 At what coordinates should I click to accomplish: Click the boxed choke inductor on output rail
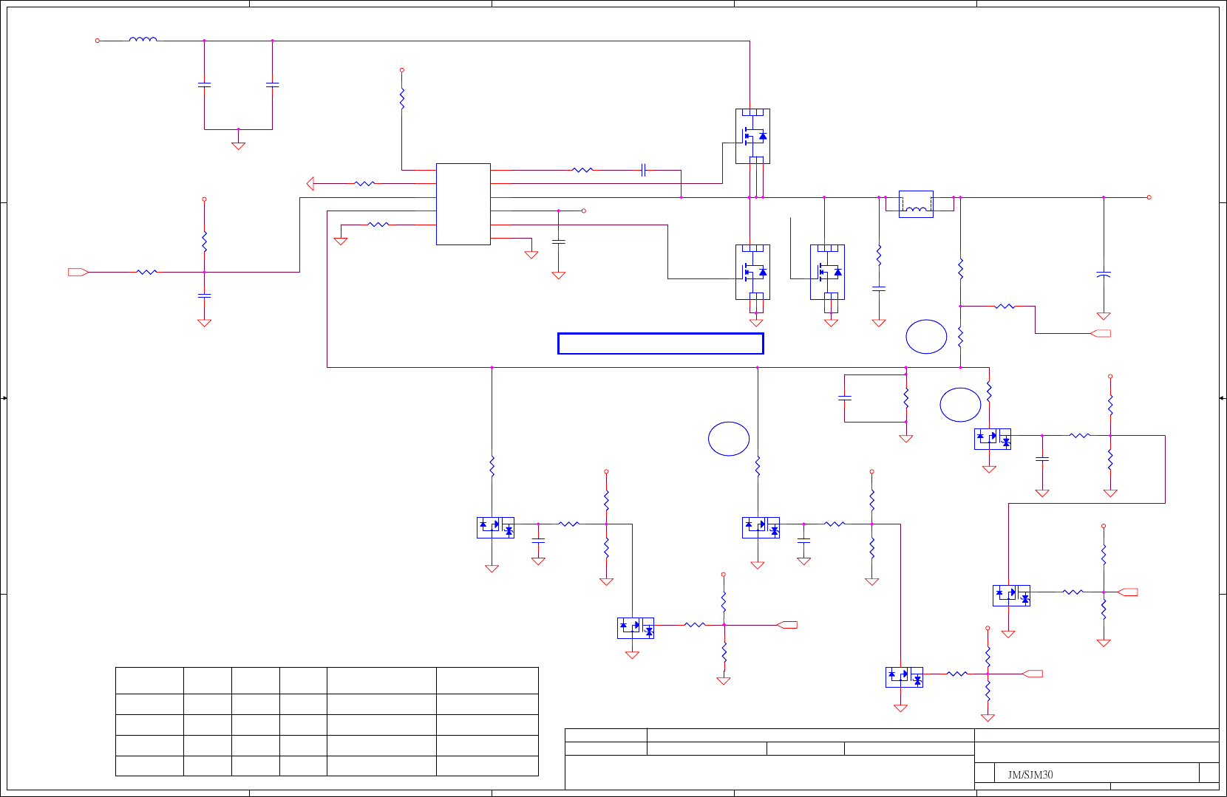[916, 205]
